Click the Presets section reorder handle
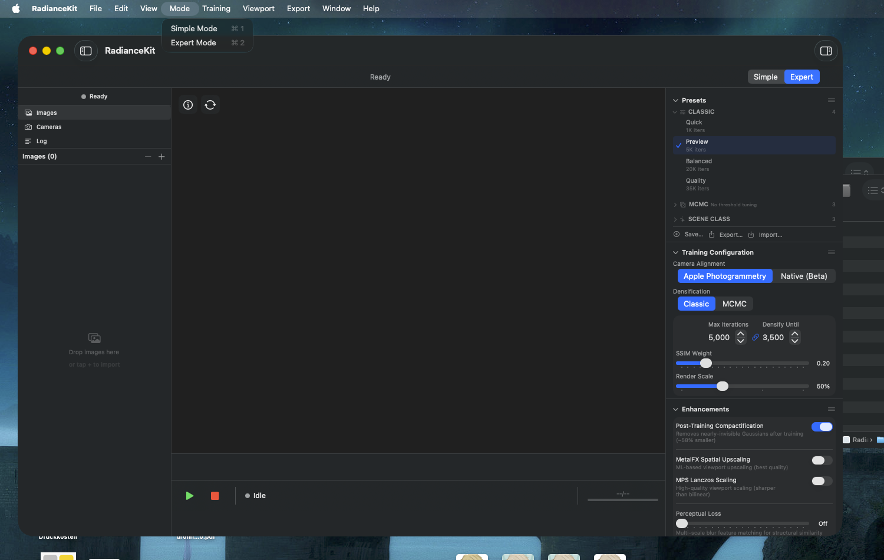884x560 pixels. point(832,100)
